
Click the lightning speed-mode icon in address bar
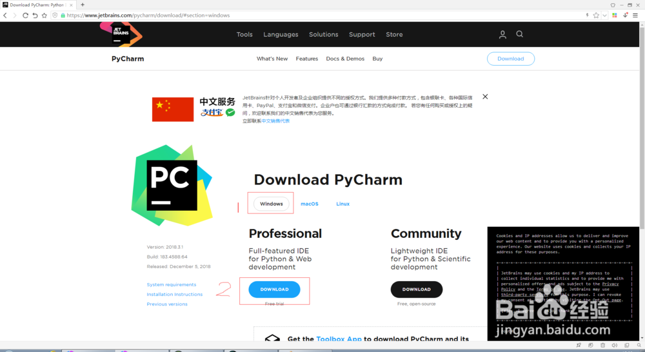click(x=587, y=15)
